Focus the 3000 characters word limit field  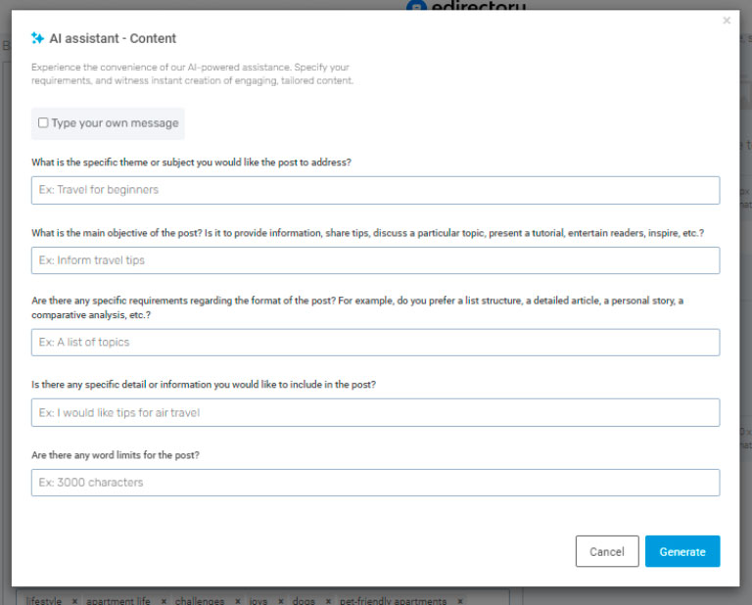coord(375,483)
